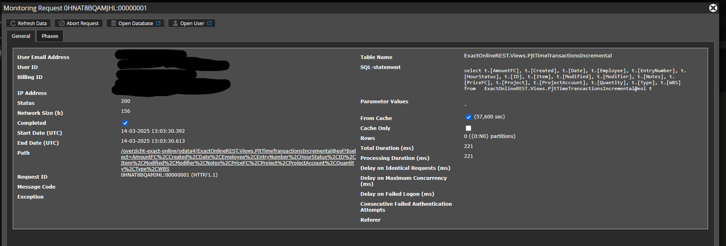Click the Monitoring Request dialog title
The image size is (726, 246).
75,8
